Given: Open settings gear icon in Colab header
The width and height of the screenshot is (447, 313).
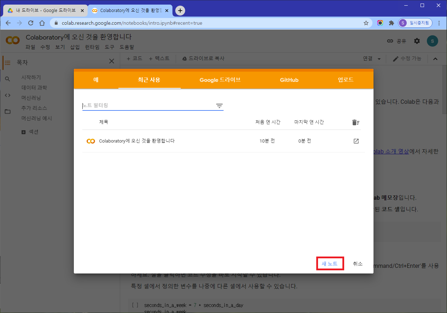Looking at the screenshot, I should [417, 41].
